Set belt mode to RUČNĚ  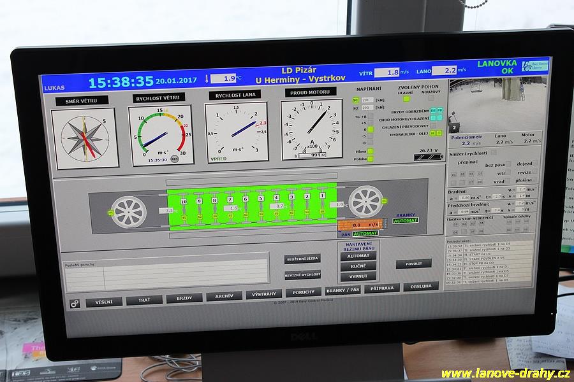coord(358,266)
